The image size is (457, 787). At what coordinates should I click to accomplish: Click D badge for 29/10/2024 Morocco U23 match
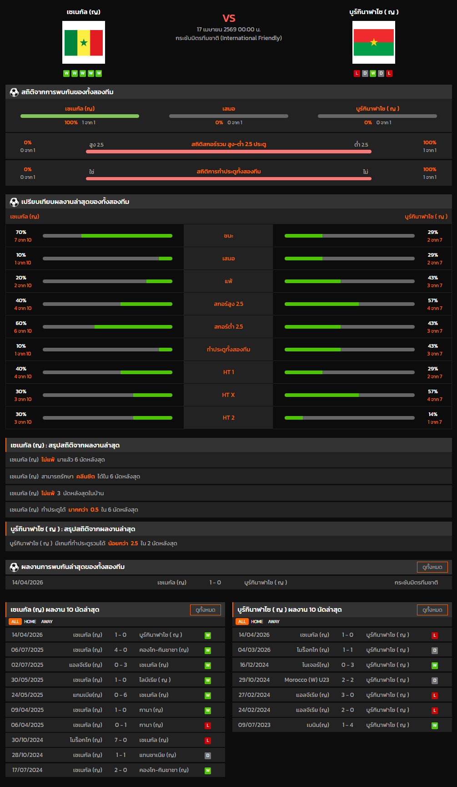point(435,680)
